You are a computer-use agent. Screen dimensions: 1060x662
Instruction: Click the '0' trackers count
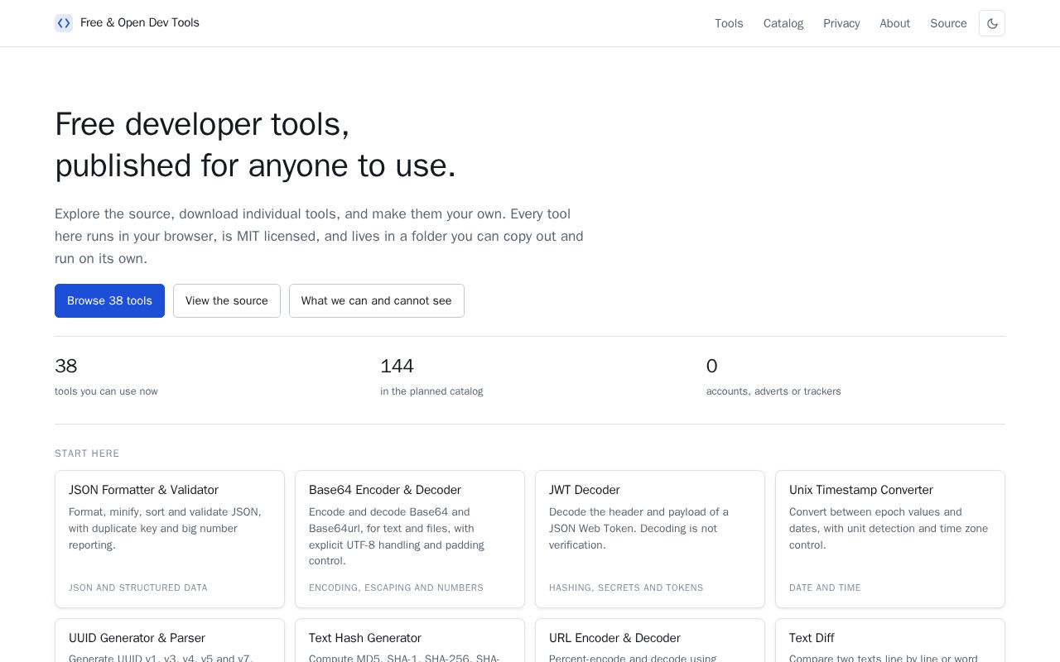pos(712,366)
